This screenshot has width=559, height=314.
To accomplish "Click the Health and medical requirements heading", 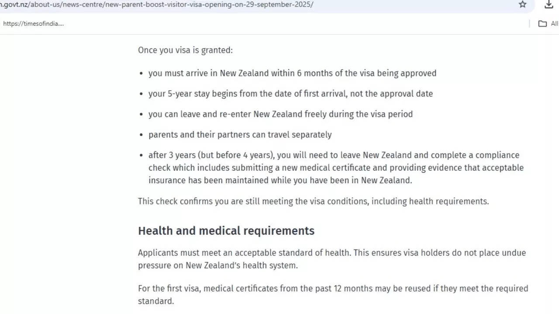I will [226, 231].
